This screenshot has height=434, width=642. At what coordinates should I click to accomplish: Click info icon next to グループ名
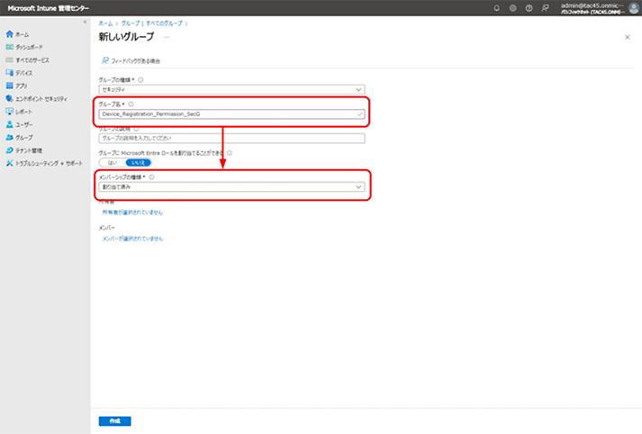[x=131, y=104]
